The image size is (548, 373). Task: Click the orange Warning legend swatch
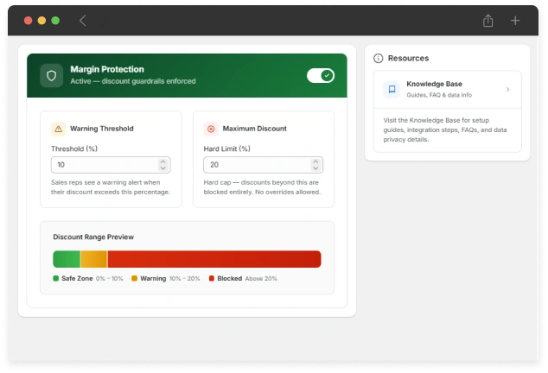pos(134,278)
